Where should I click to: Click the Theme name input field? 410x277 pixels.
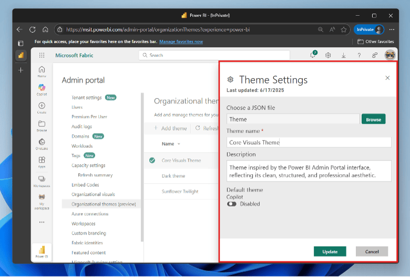pos(309,142)
